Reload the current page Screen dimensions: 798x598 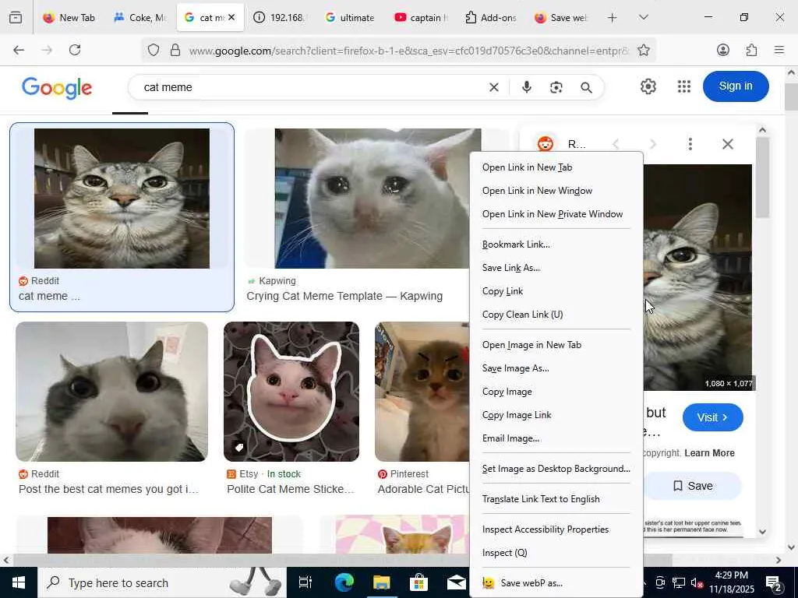coord(75,50)
